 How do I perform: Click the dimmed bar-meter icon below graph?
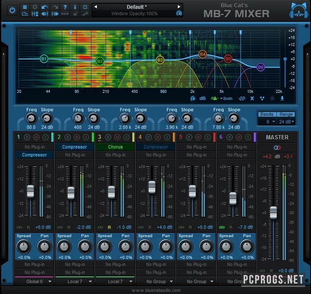pos(272,98)
